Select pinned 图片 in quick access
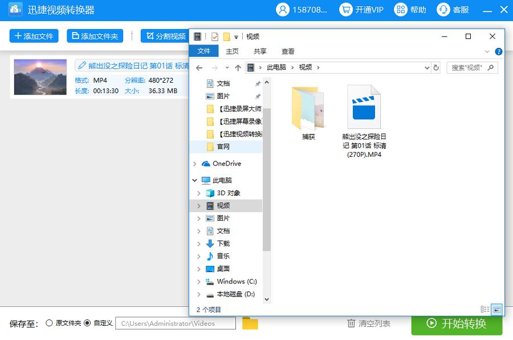The image size is (513, 340). click(223, 96)
